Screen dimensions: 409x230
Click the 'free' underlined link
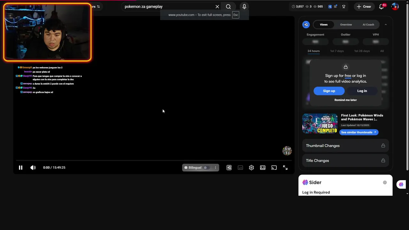348,76
